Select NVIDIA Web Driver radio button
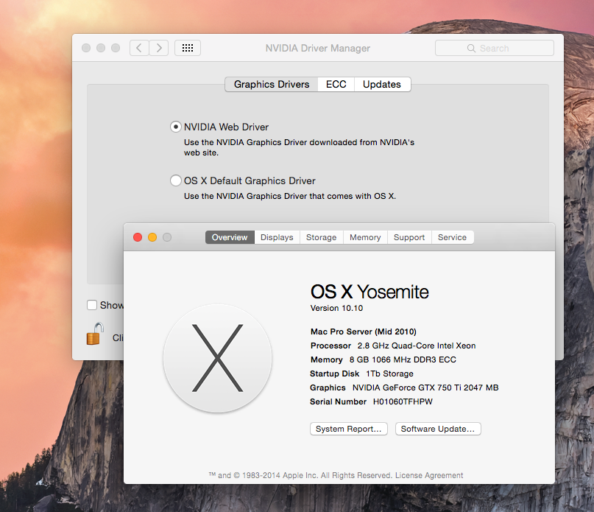This screenshot has width=594, height=512. tap(175, 127)
